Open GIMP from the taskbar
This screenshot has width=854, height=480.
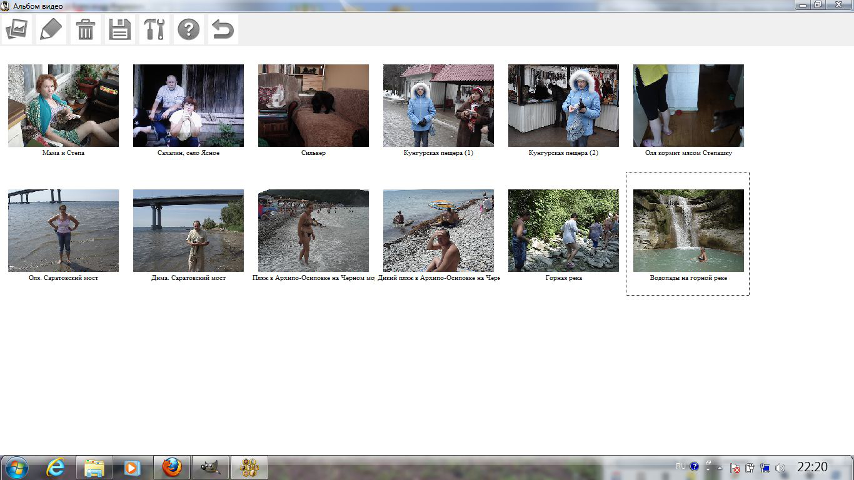coord(211,467)
